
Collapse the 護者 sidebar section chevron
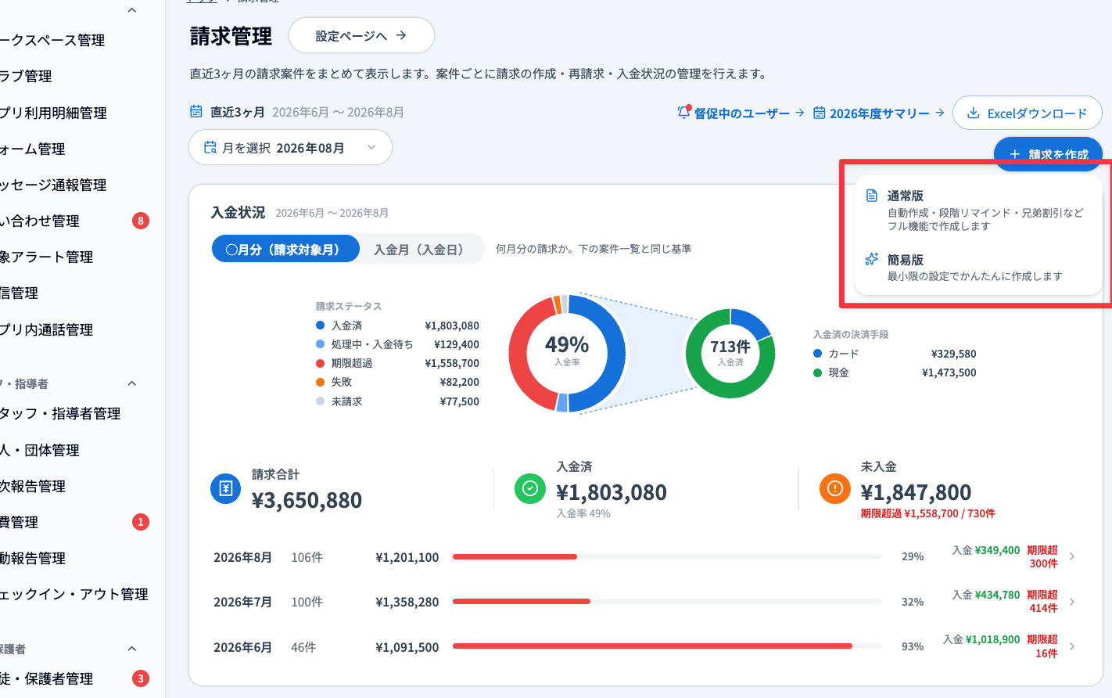tap(132, 649)
